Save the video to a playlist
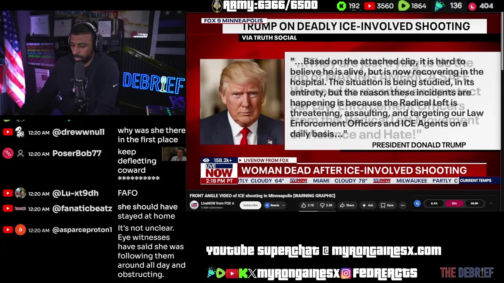Screen dimensions: 504x283 (x=387, y=205)
